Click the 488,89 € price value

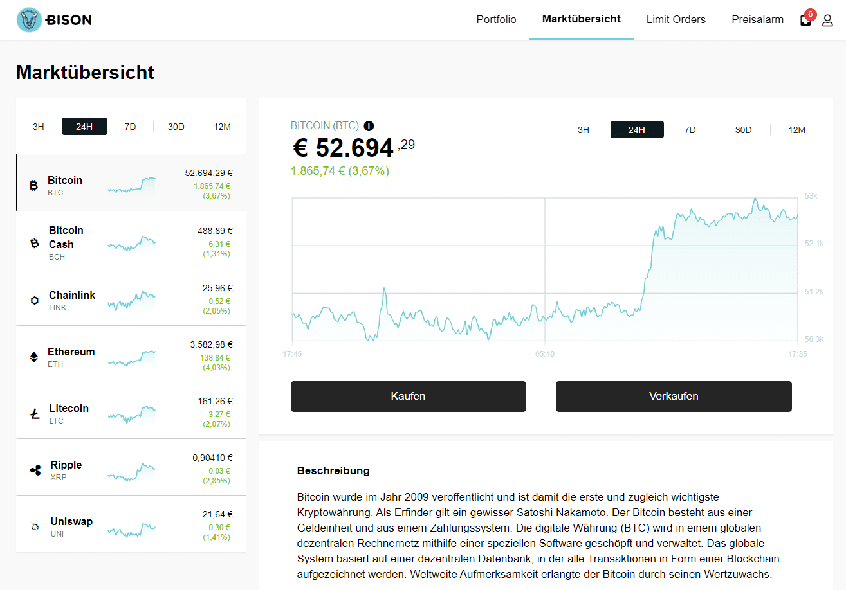pos(215,231)
